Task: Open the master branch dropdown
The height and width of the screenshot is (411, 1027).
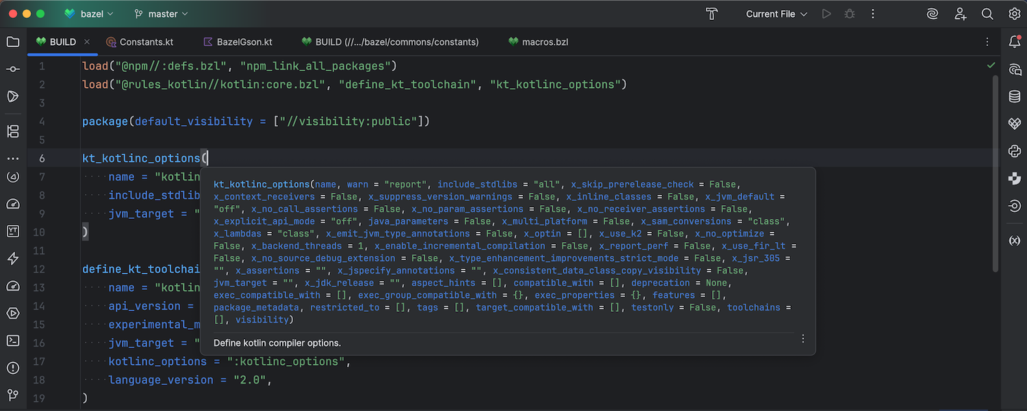Action: click(161, 14)
